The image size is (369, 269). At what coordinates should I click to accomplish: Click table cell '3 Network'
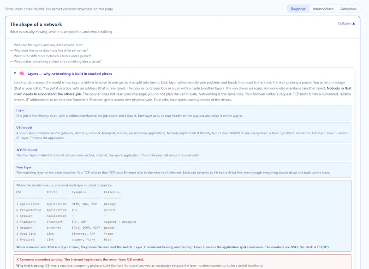(24, 228)
